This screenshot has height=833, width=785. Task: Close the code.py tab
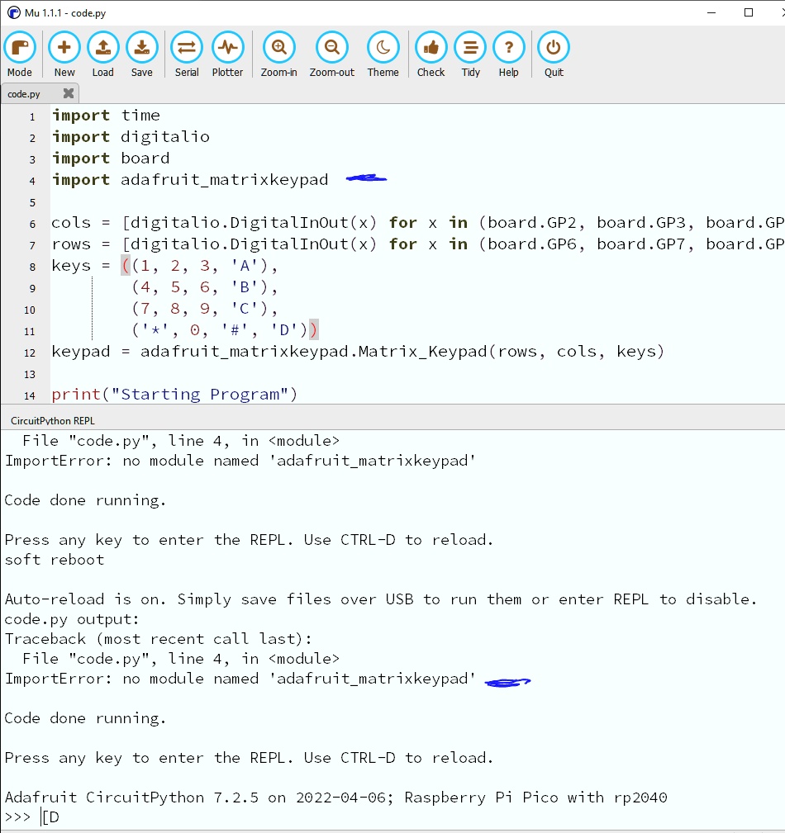(68, 93)
